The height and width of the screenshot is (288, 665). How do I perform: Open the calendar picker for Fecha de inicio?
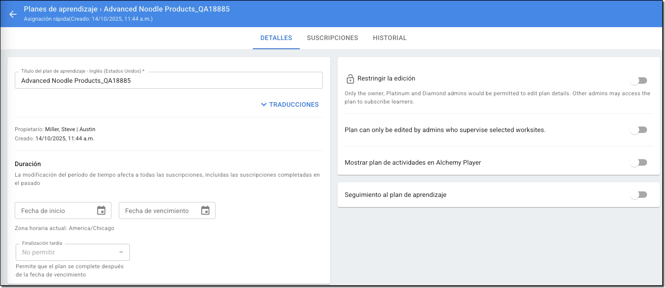pyautogui.click(x=101, y=211)
